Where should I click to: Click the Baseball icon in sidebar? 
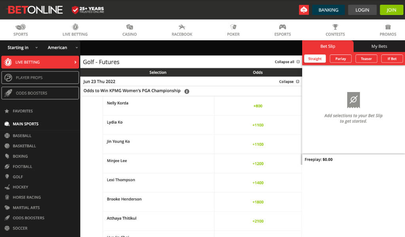click(7, 135)
